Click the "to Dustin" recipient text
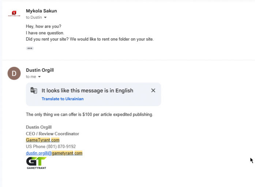This screenshot has width=255, height=187. [x=34, y=18]
